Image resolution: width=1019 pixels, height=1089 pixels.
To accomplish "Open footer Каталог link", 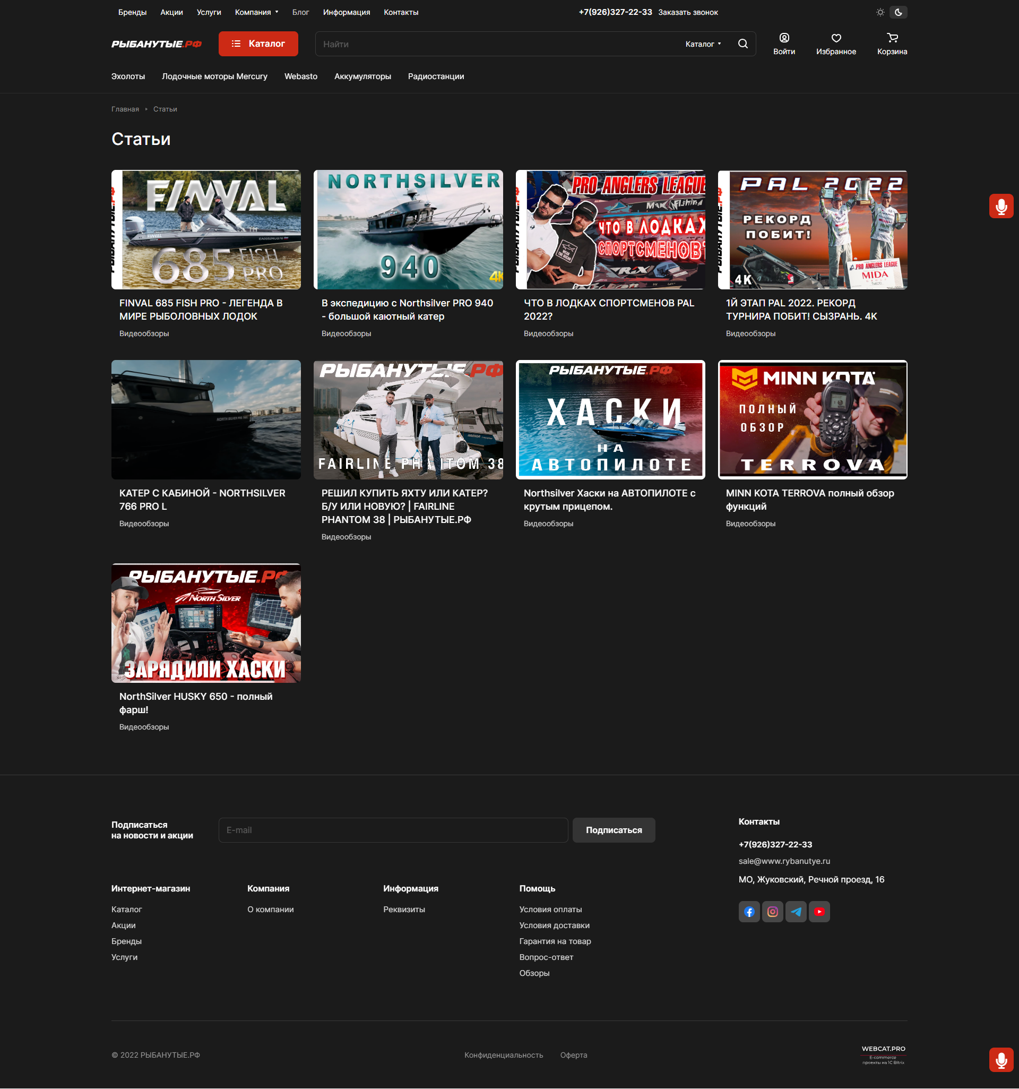I will click(126, 910).
